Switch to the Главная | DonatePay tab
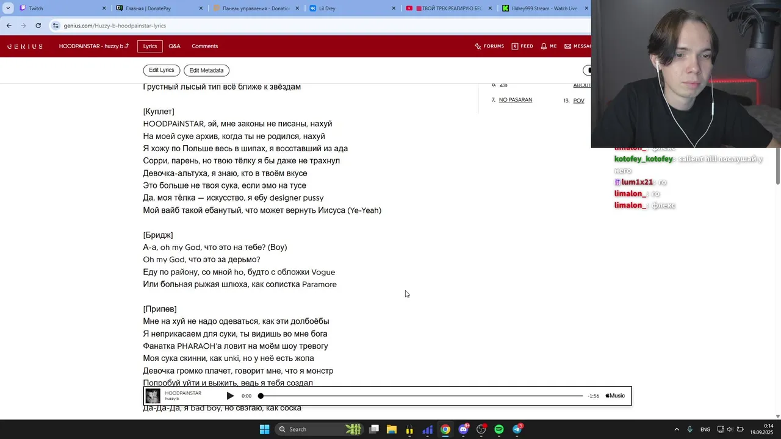Image resolution: width=781 pixels, height=439 pixels. 160,9
